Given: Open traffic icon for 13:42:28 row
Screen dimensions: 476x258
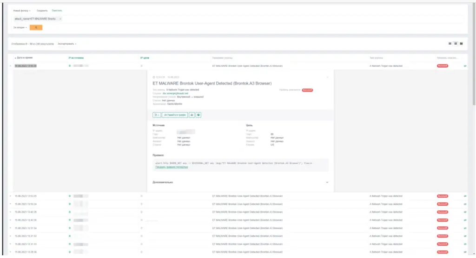Looking at the screenshot, I should click(465, 220).
